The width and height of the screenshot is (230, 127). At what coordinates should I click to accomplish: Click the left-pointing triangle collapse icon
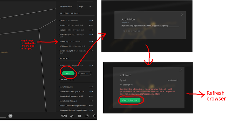[x=94, y=116]
